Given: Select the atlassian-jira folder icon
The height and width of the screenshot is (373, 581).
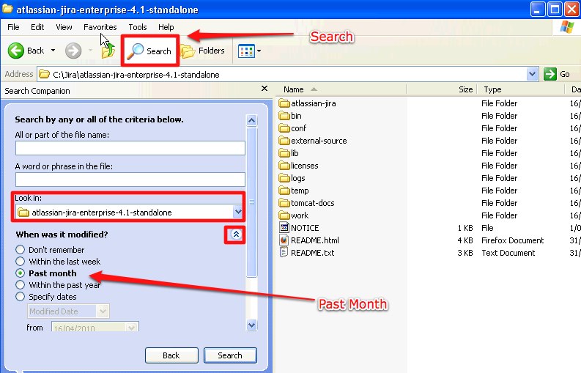Looking at the screenshot, I should tap(284, 103).
